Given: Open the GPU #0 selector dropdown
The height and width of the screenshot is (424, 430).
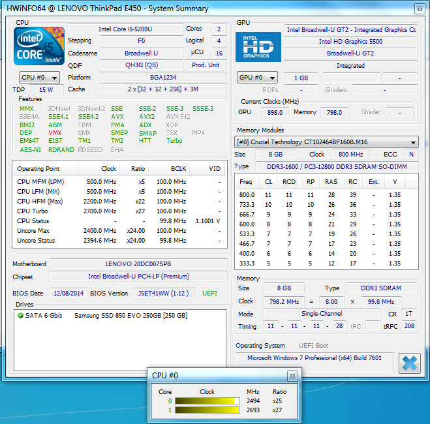Looking at the screenshot, I should point(257,78).
